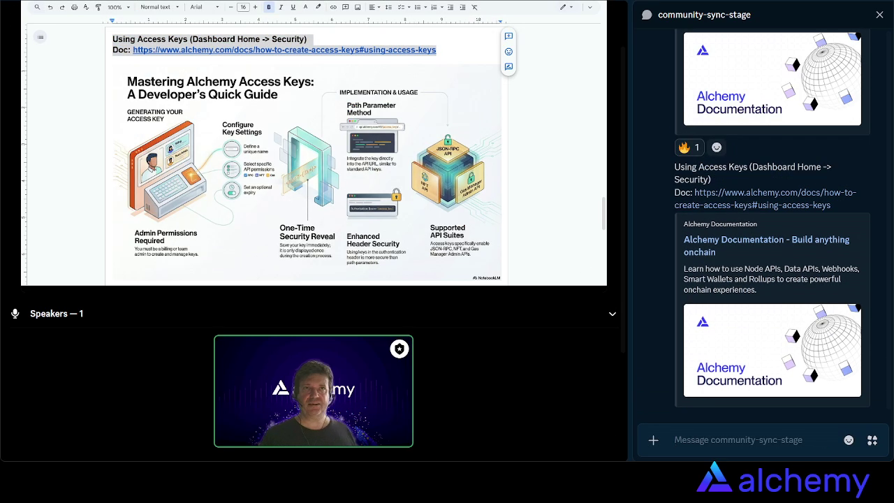This screenshot has height=503, width=894.
Task: Click the undo arrow in the toolbar
Action: 50,7
